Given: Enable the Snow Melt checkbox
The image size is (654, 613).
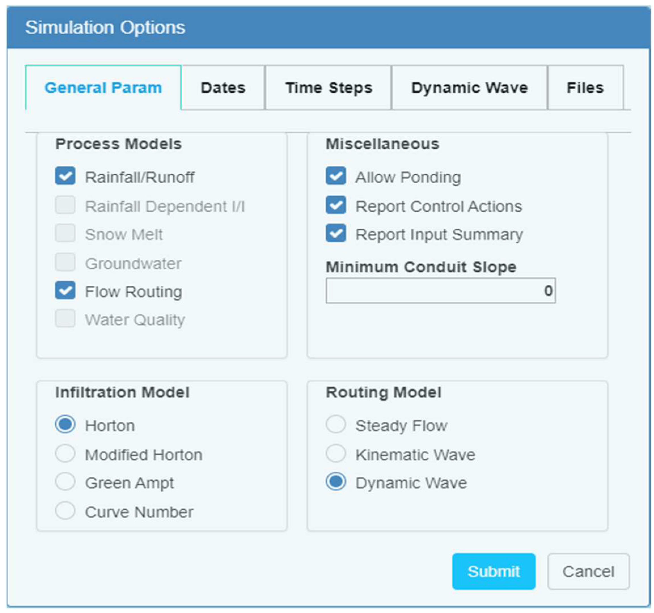Looking at the screenshot, I should click(65, 233).
